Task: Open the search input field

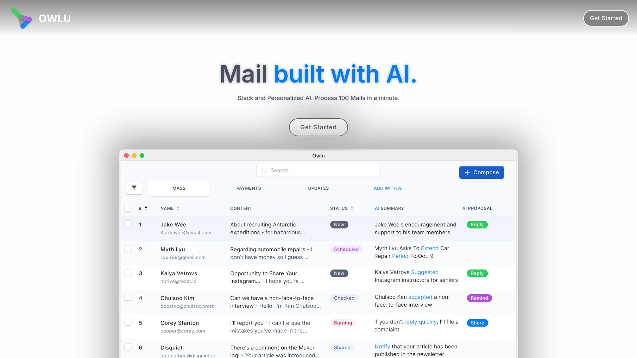Action: tap(318, 170)
